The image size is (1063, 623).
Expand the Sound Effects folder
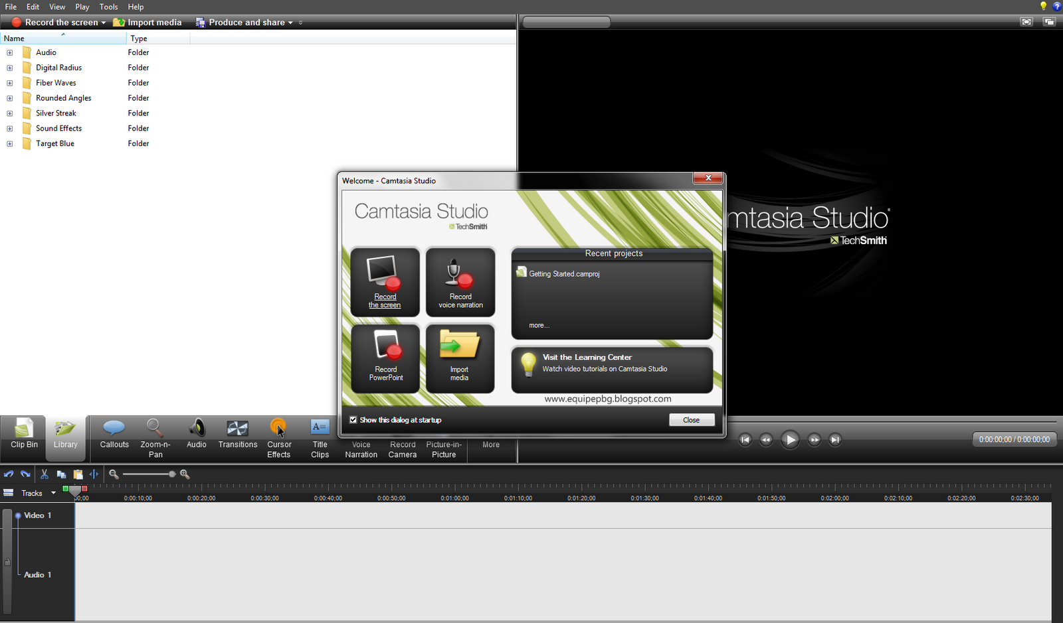(x=10, y=129)
